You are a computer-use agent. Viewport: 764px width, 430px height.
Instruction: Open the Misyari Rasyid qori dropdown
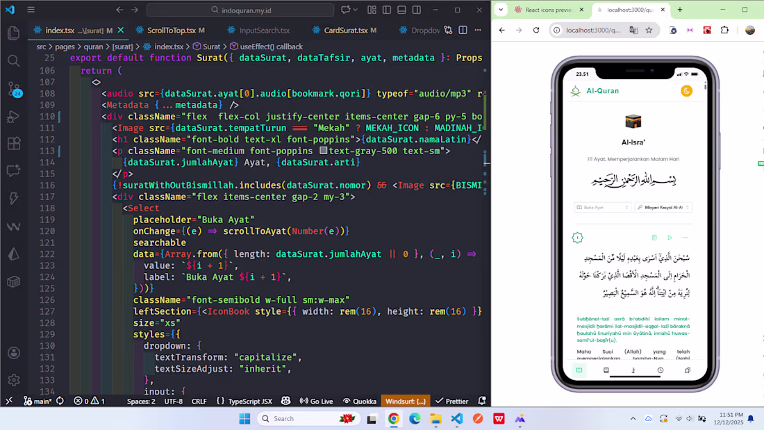click(663, 207)
